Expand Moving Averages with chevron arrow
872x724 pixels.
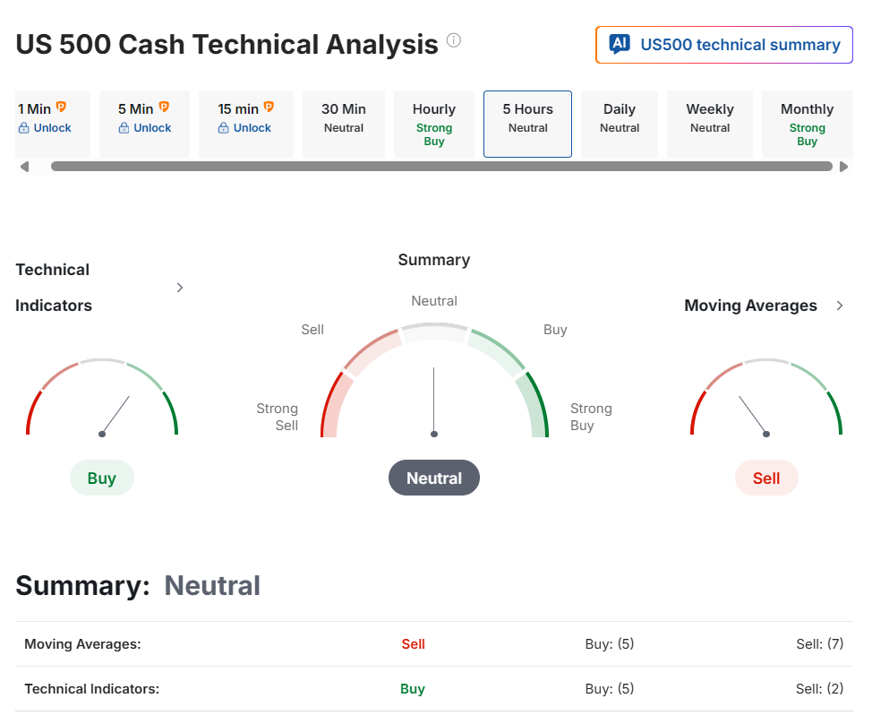coord(840,306)
